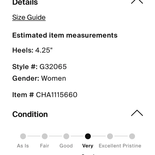Image resolution: width=155 pixels, height=155 pixels.
Task: Collapse the Details section chevron
Action: (x=137, y=2)
